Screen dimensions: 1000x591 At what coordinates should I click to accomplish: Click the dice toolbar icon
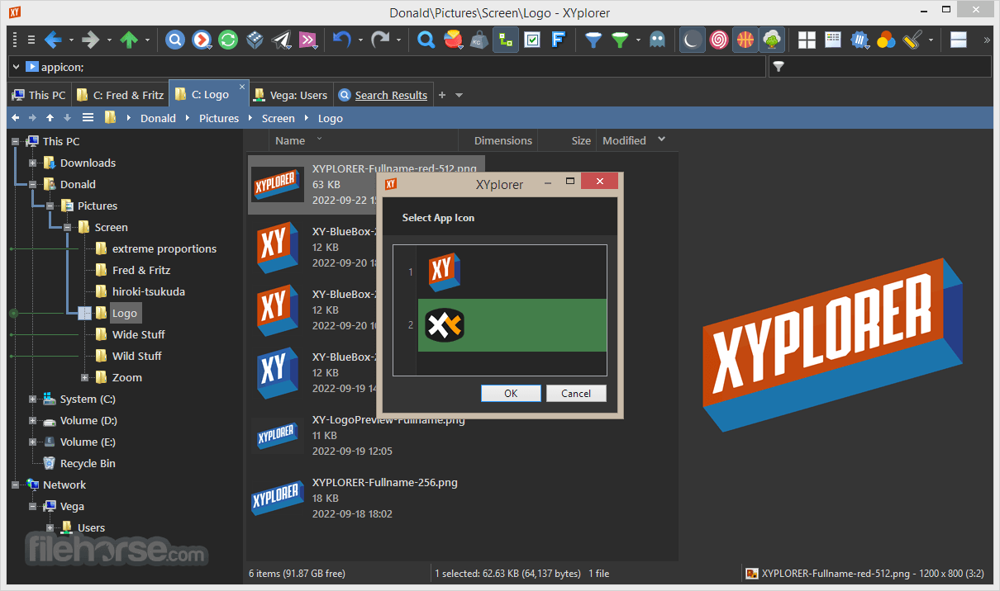tap(255, 39)
